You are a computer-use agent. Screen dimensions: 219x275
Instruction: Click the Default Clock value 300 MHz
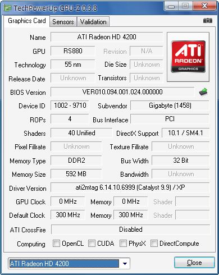68,215
